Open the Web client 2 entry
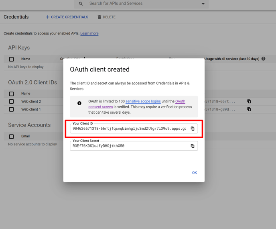276x229 pixels. [x=31, y=101]
